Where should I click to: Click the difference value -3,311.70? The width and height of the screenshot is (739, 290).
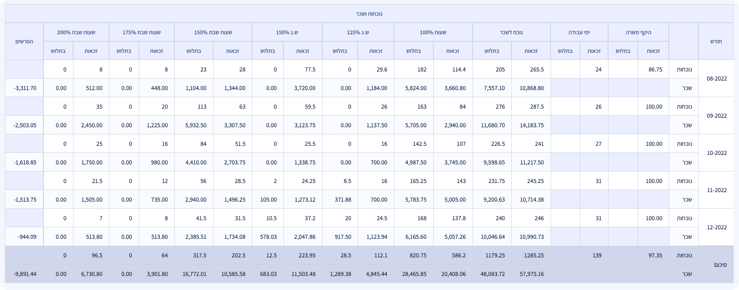pos(25,88)
